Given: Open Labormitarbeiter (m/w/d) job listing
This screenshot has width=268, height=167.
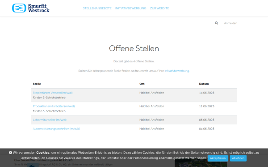Looking at the screenshot, I should (50, 120).
